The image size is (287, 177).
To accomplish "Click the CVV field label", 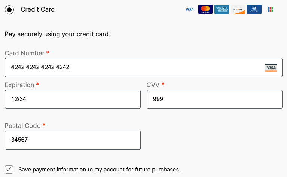I will point(153,85).
